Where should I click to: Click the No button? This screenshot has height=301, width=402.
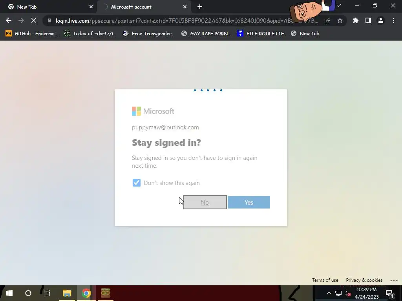coord(205,202)
